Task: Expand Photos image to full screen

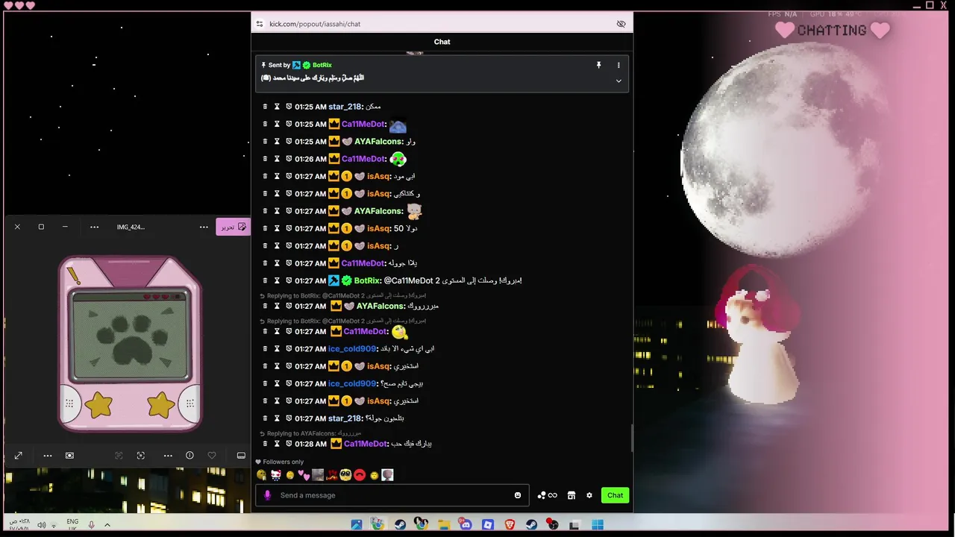Action: (18, 456)
